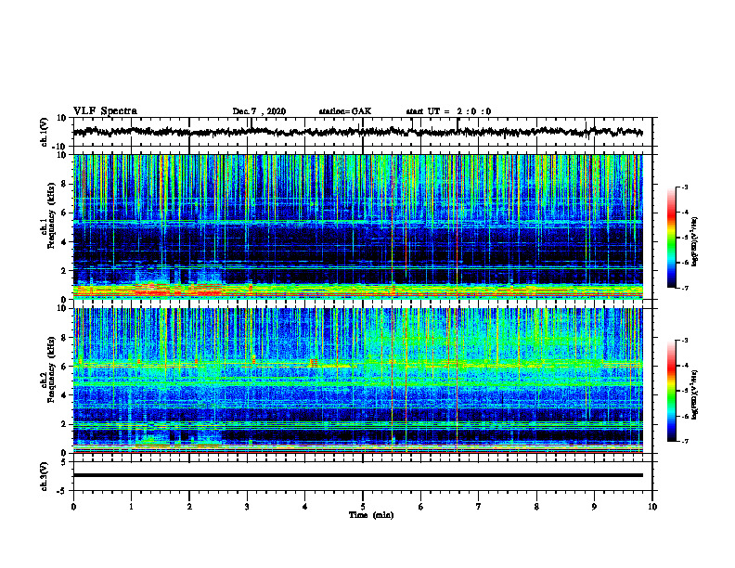Click the "-3" label on ch.1 colorbar
The height and width of the screenshot is (568, 735).
pos(684,187)
